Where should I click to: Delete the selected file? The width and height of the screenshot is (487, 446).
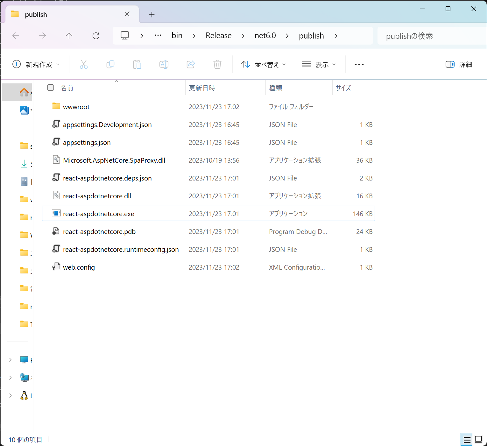pos(217,64)
